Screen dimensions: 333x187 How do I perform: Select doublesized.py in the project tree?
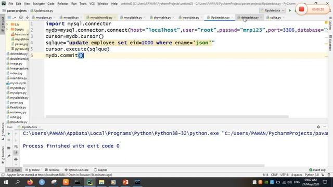(19, 59)
